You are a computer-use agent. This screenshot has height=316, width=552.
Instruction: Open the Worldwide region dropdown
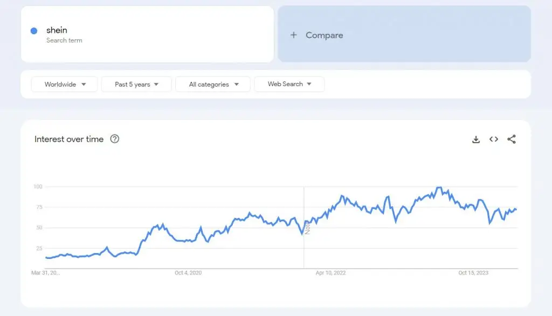[65, 85]
